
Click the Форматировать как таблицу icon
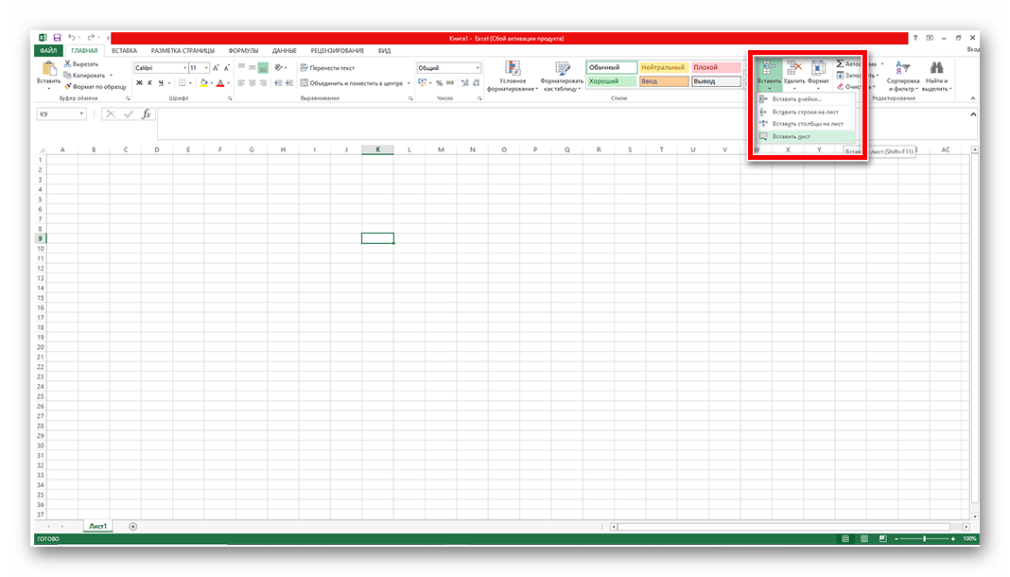(x=563, y=68)
